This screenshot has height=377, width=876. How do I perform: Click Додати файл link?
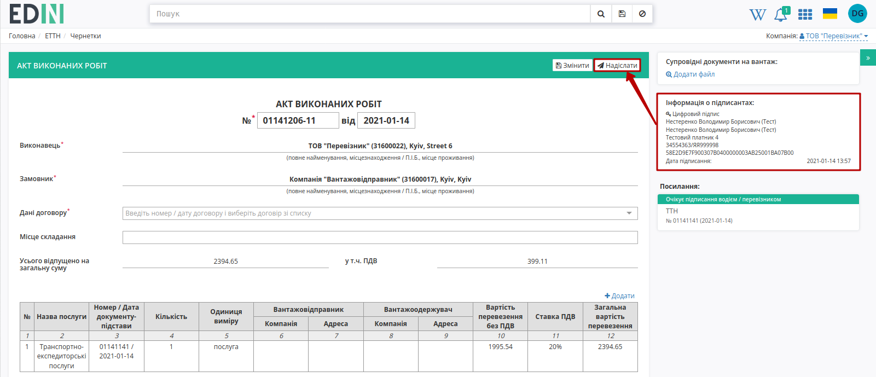pos(691,74)
